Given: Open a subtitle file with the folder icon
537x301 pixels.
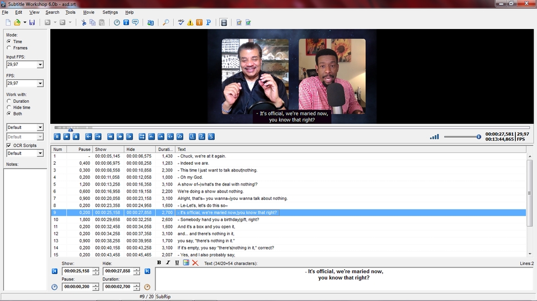Looking at the screenshot, I should coord(17,22).
